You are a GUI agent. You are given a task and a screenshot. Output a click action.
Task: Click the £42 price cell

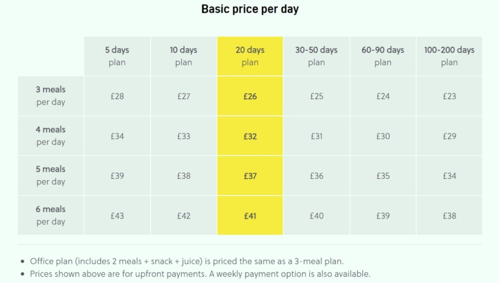[184, 216]
